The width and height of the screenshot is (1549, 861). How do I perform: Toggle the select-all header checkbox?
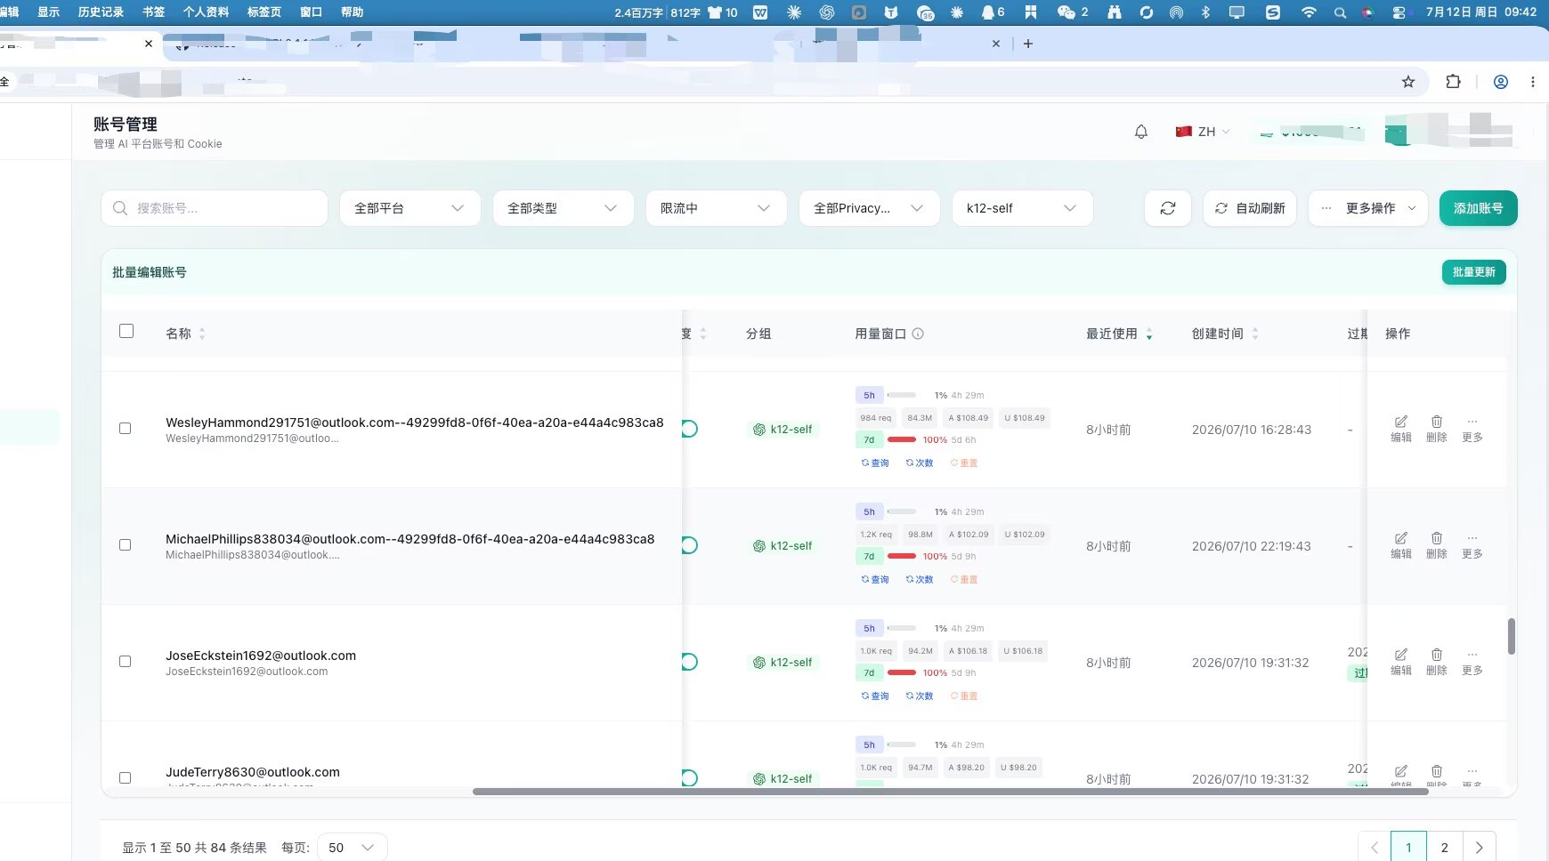coord(126,331)
